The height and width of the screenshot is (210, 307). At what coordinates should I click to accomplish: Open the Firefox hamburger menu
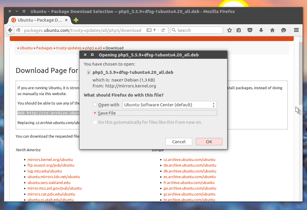coord(296,30)
